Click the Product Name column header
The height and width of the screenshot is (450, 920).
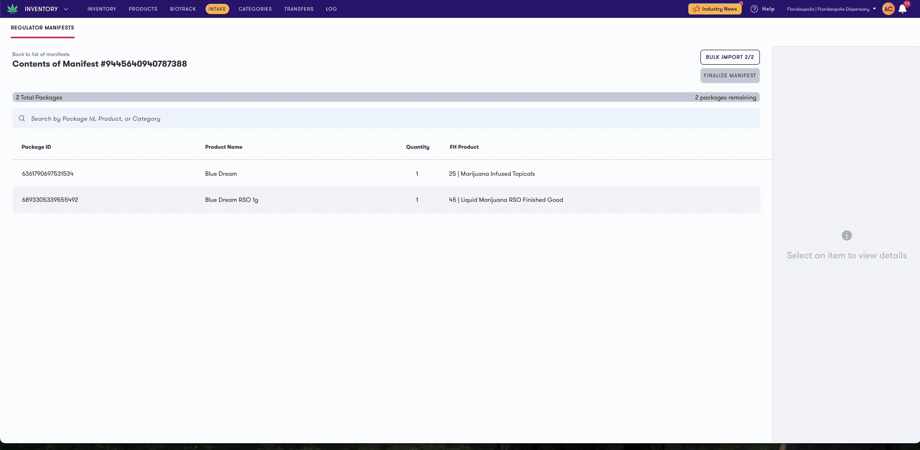pyautogui.click(x=223, y=147)
